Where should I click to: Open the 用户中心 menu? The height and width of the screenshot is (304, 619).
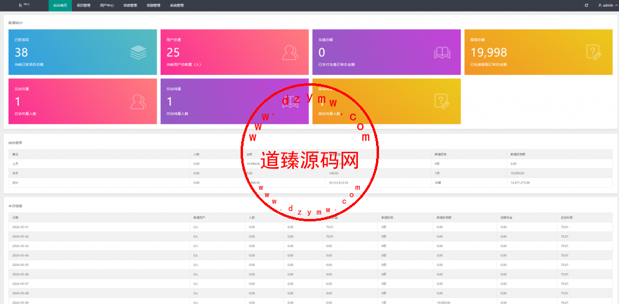coord(106,5)
